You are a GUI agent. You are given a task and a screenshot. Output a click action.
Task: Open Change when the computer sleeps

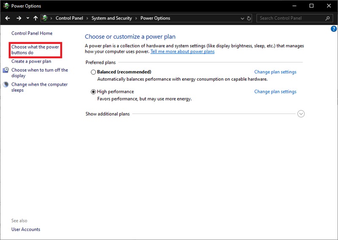pos(39,87)
